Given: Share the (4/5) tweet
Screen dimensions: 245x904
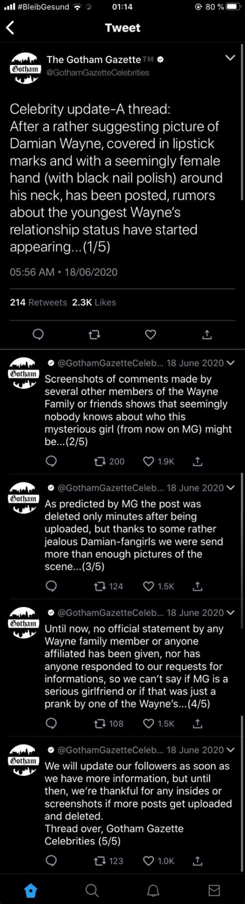Looking at the screenshot, I should 197,723.
